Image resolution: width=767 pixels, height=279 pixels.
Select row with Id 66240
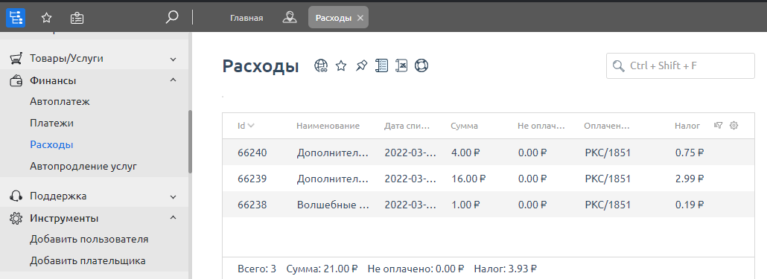[488, 153]
